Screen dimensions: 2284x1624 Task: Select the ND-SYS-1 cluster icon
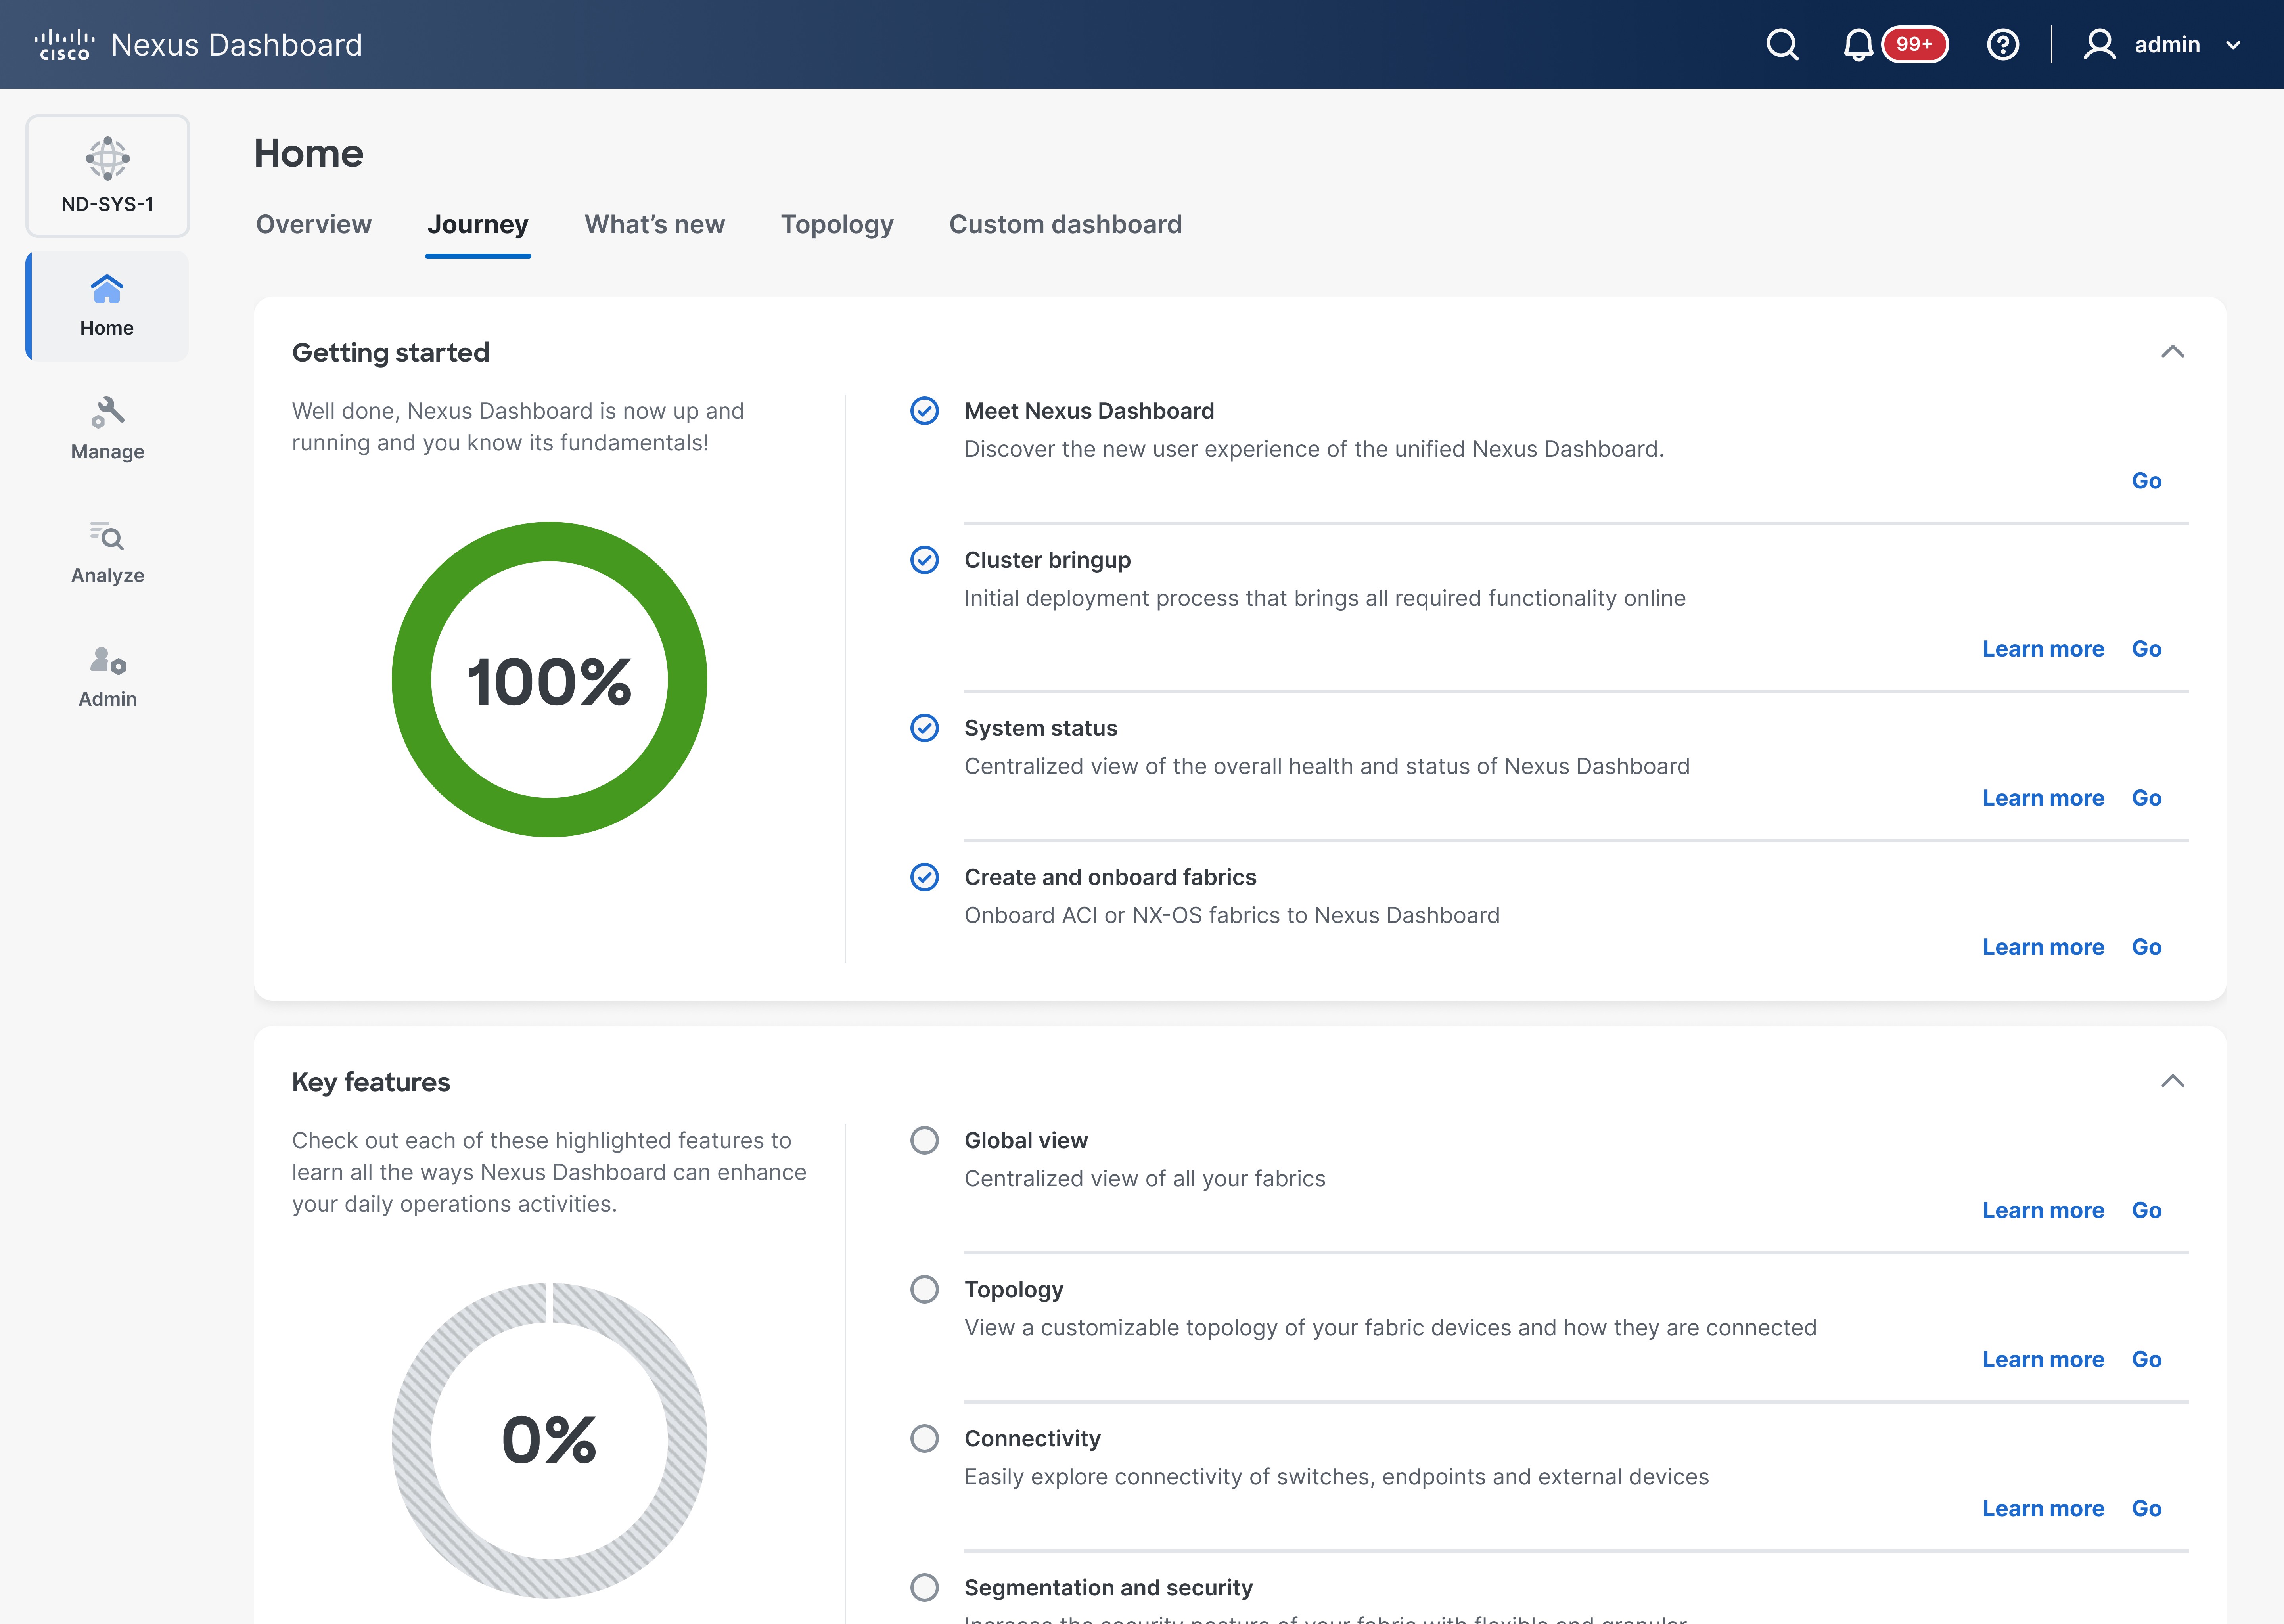(108, 158)
